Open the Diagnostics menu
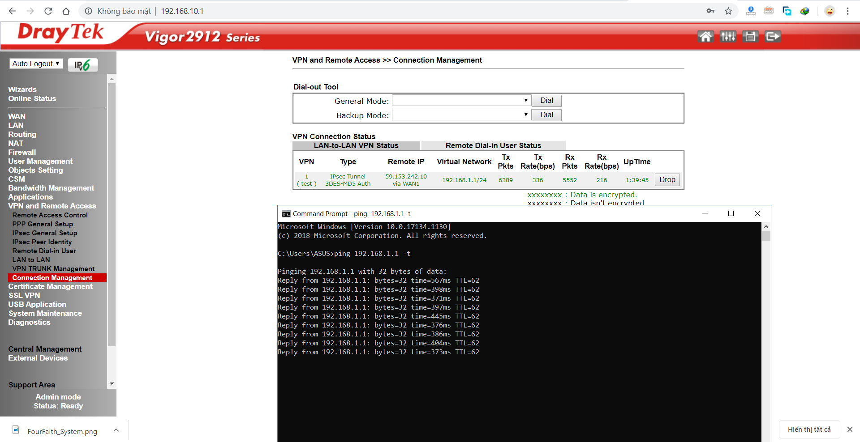The width and height of the screenshot is (860, 442). (x=30, y=322)
